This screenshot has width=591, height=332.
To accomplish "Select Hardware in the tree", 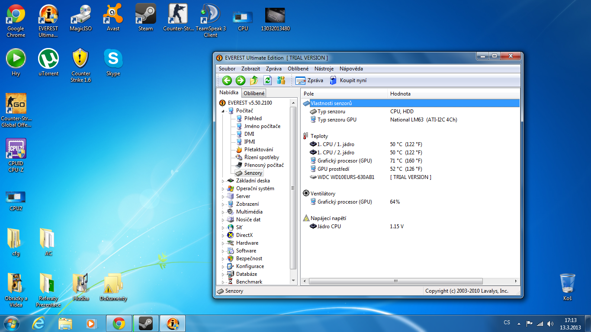I will pos(247,243).
